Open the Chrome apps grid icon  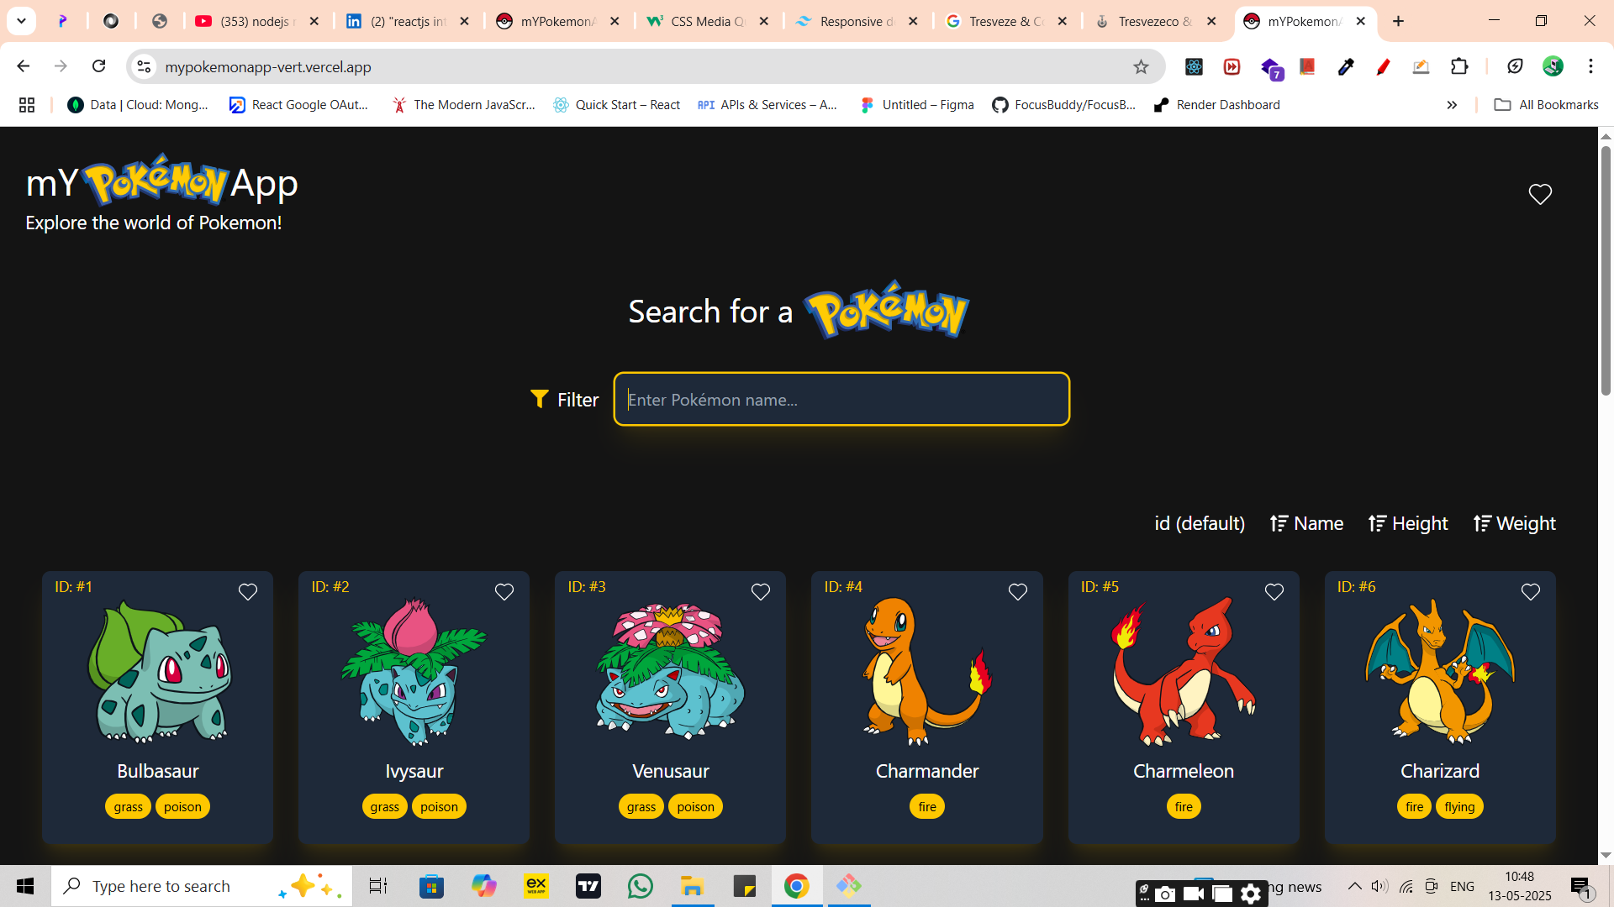pyautogui.click(x=27, y=105)
